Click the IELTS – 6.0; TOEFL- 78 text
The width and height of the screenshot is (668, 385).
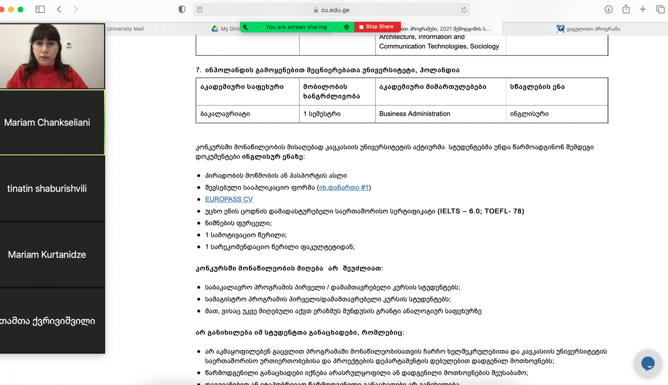[x=481, y=211]
